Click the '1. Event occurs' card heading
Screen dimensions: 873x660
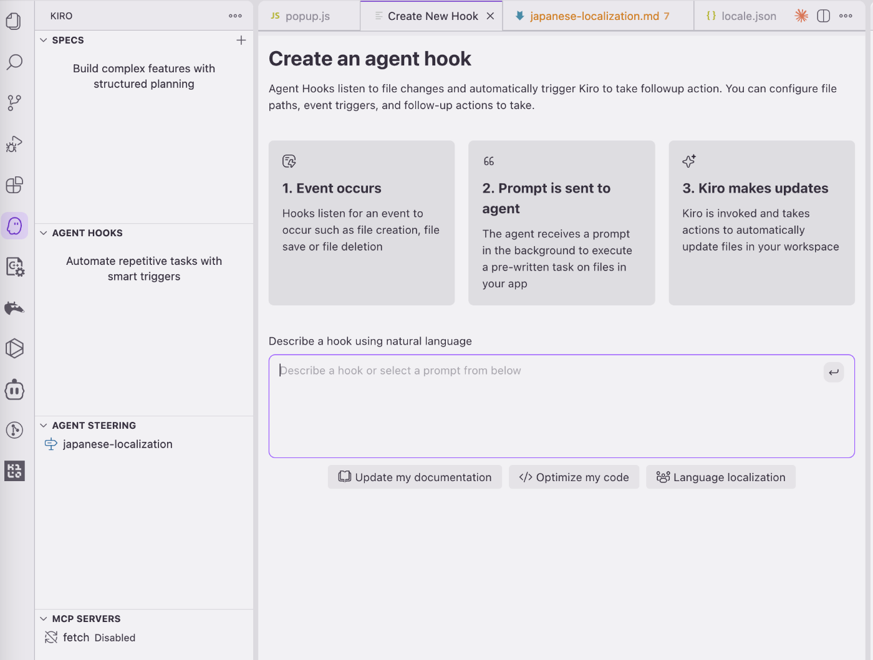pos(332,188)
